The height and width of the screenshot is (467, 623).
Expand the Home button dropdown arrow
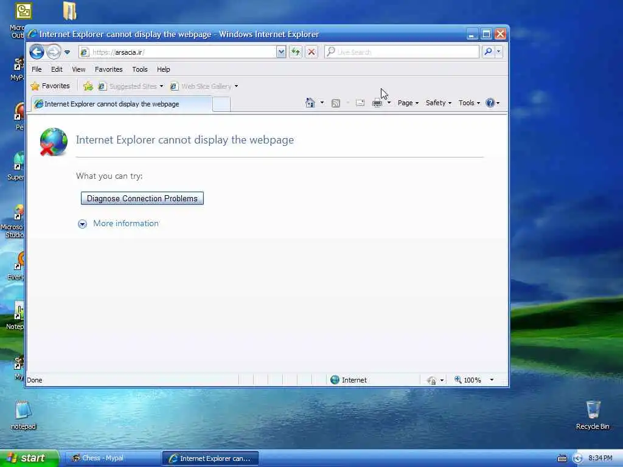tap(322, 103)
